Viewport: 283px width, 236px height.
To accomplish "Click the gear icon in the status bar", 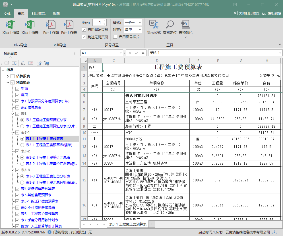I will (x=49, y=232).
